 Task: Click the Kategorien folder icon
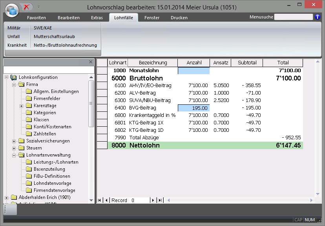(29, 113)
